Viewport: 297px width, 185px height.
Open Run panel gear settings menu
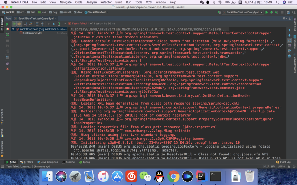(x=284, y=18)
